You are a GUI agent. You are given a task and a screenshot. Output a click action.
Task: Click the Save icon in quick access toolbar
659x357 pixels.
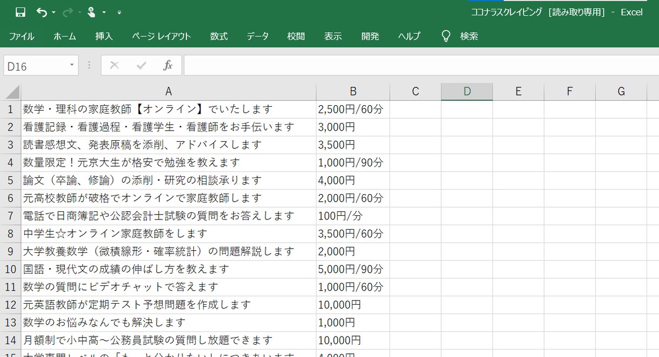point(21,12)
